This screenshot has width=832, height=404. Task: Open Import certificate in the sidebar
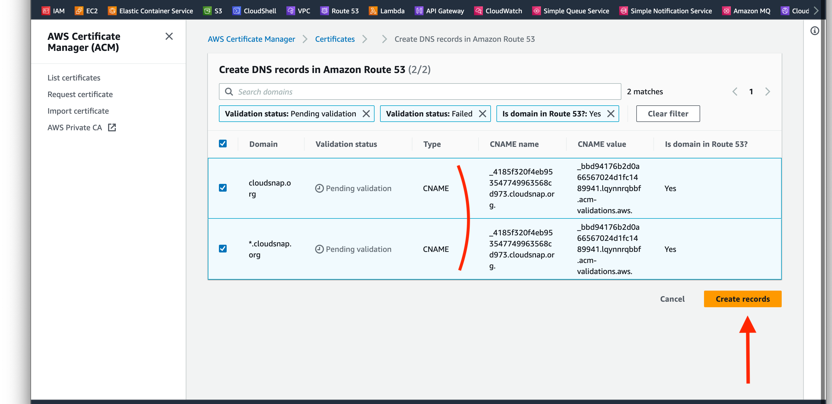pos(78,111)
